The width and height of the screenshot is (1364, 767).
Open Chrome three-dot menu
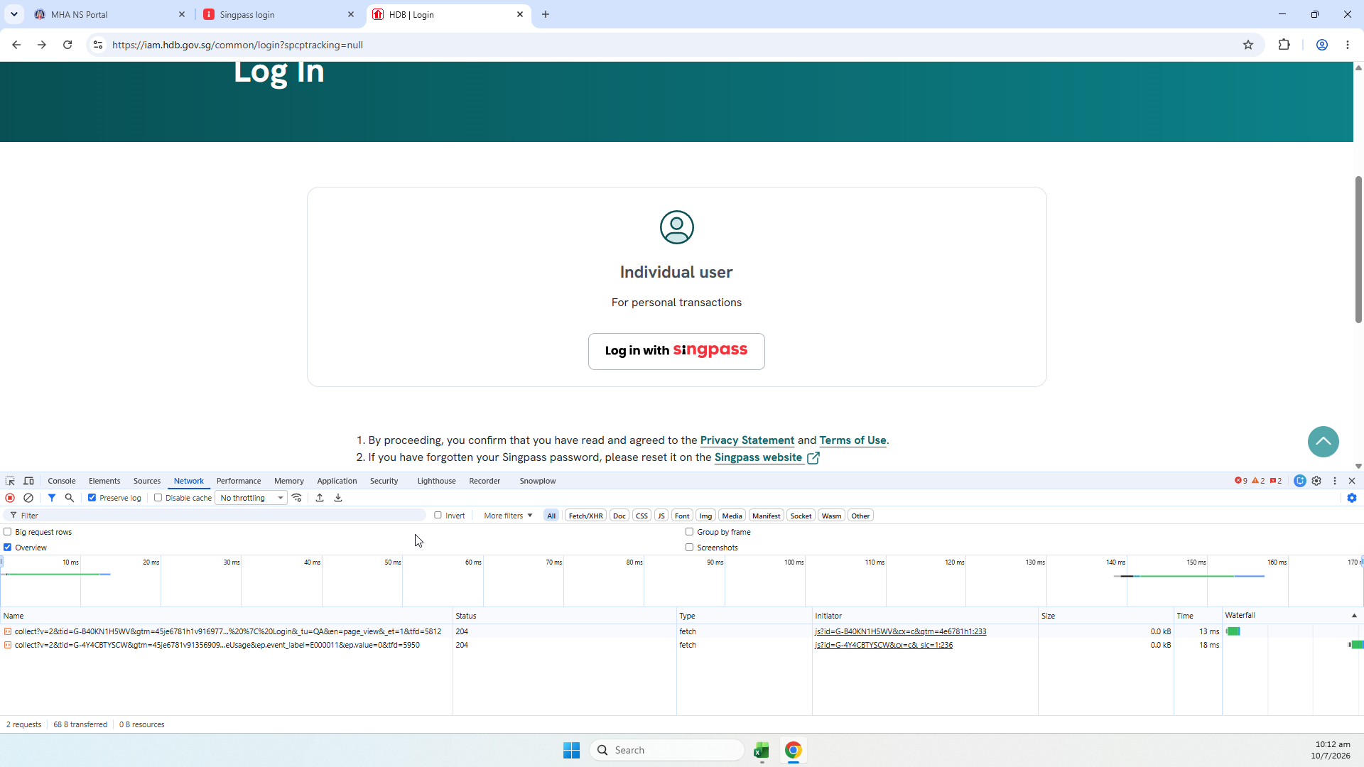(x=1348, y=45)
